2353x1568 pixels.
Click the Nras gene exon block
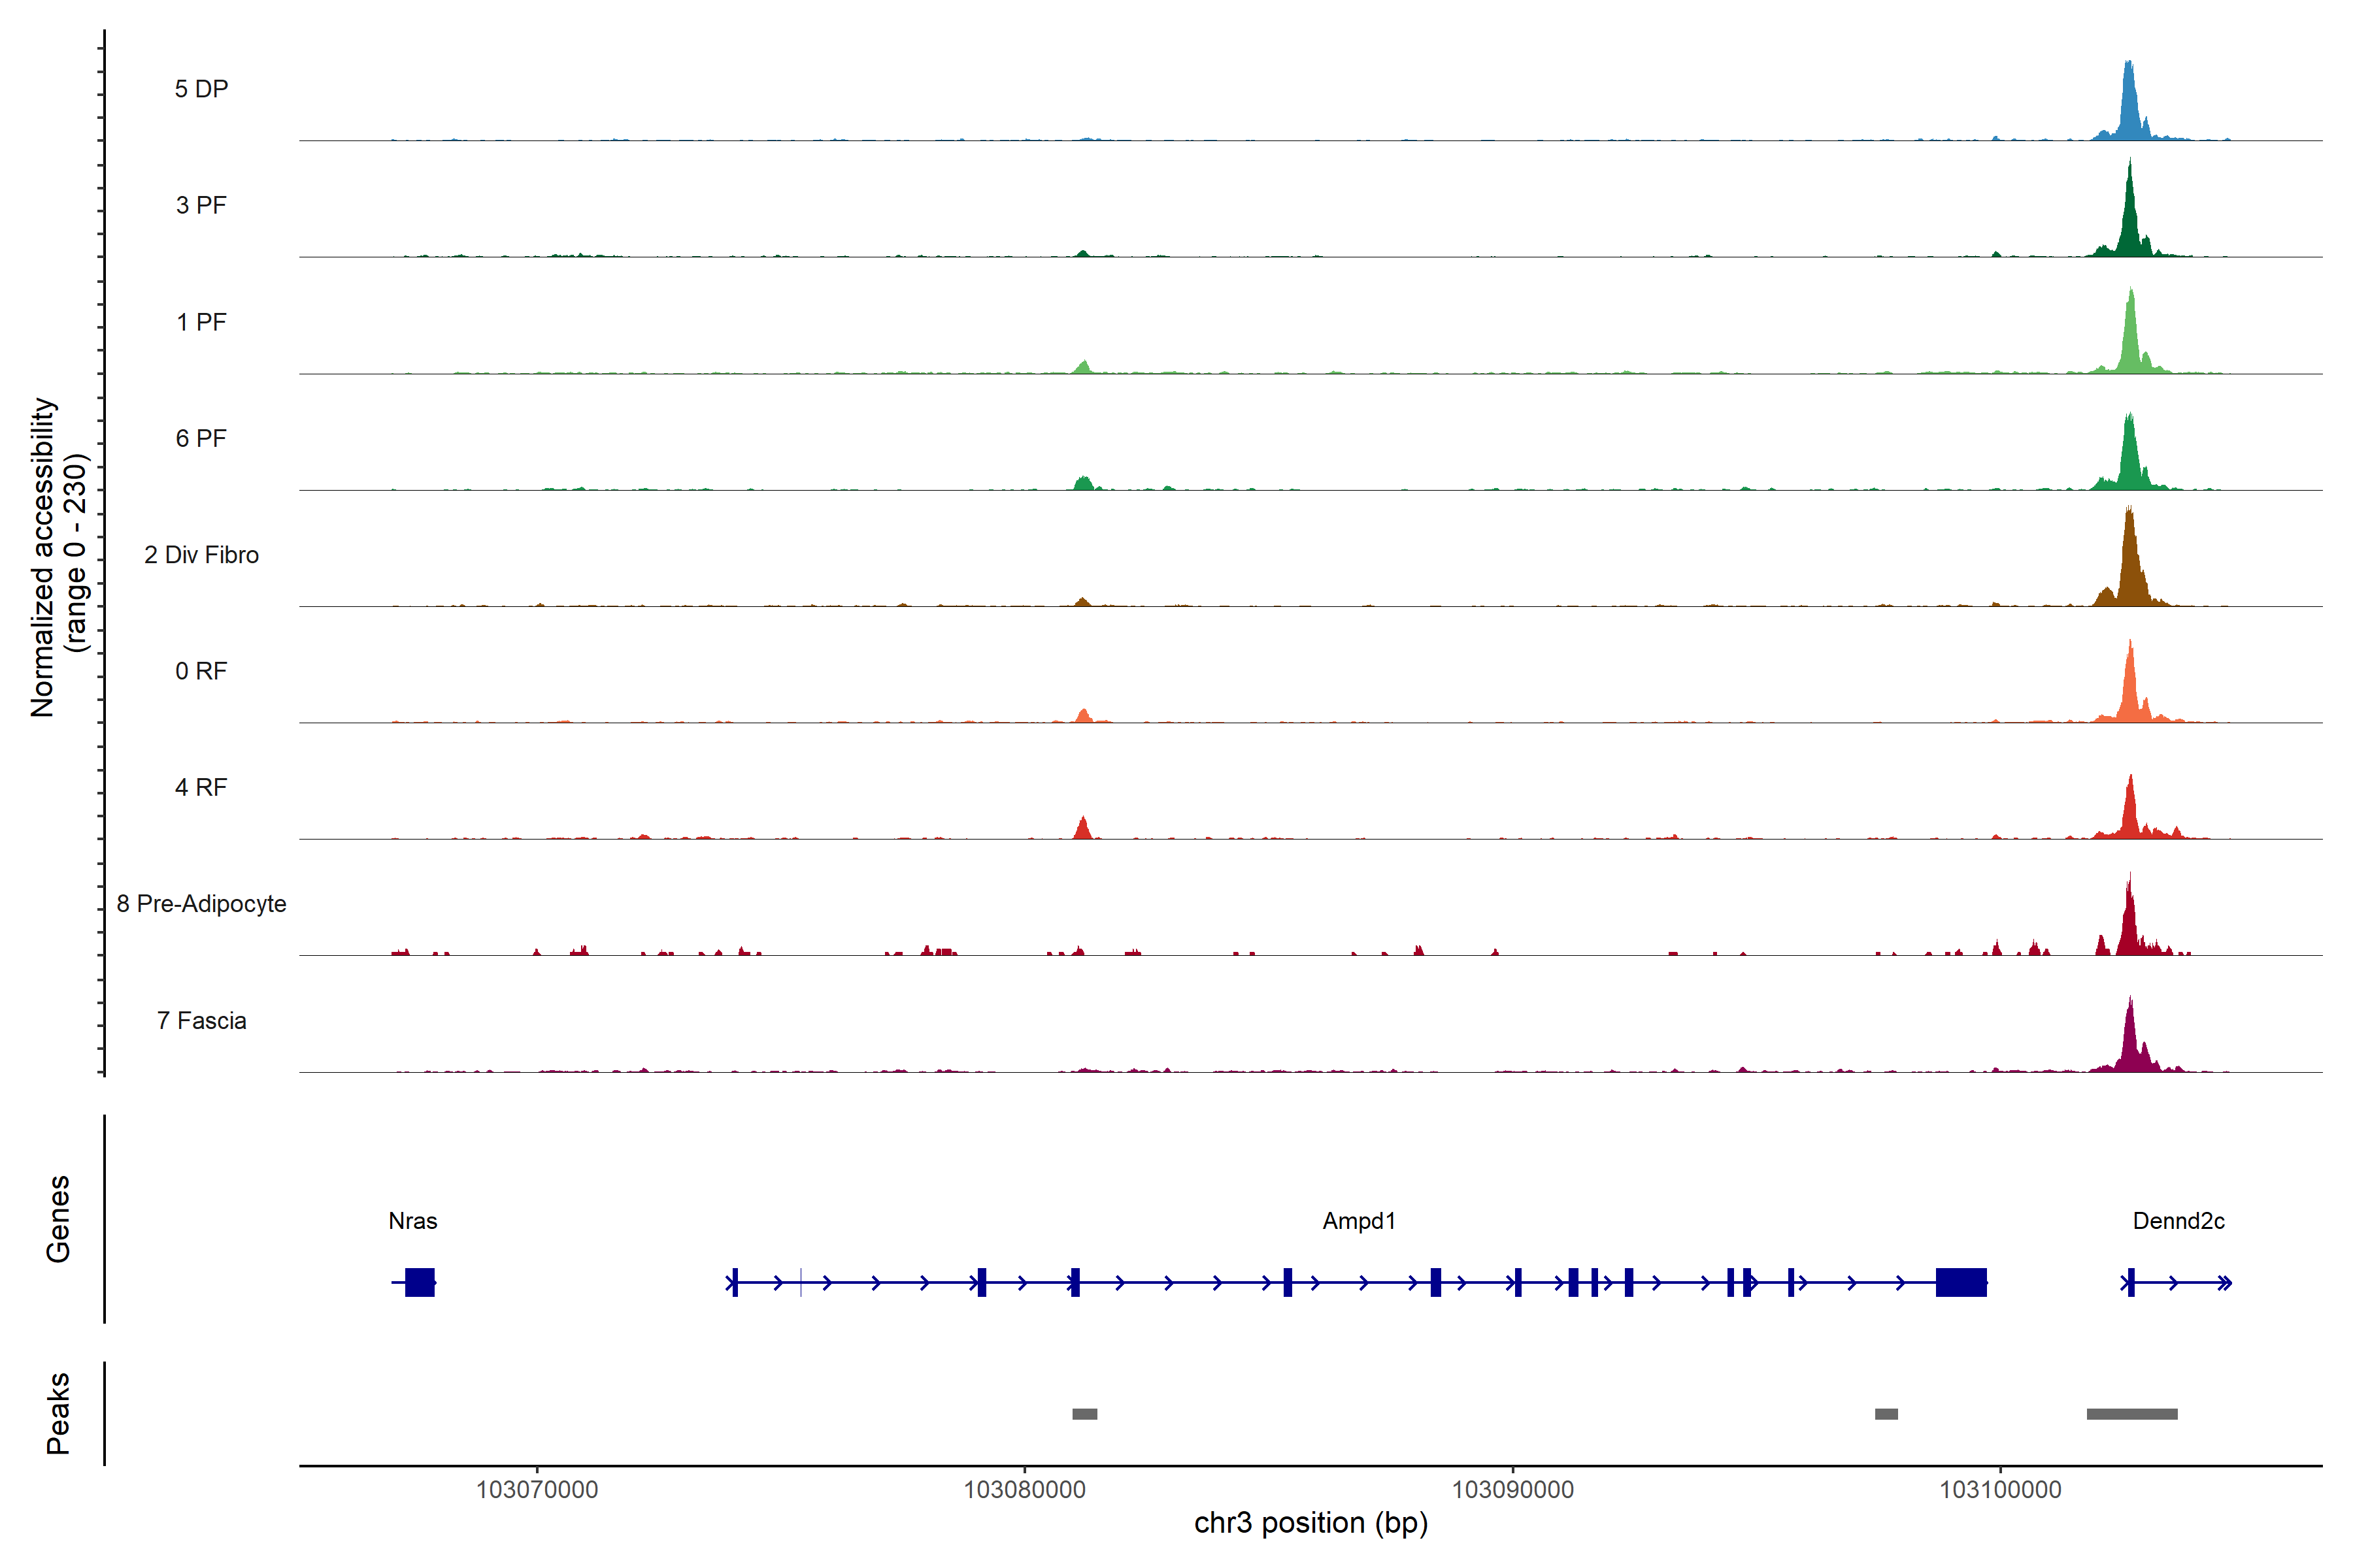(419, 1282)
